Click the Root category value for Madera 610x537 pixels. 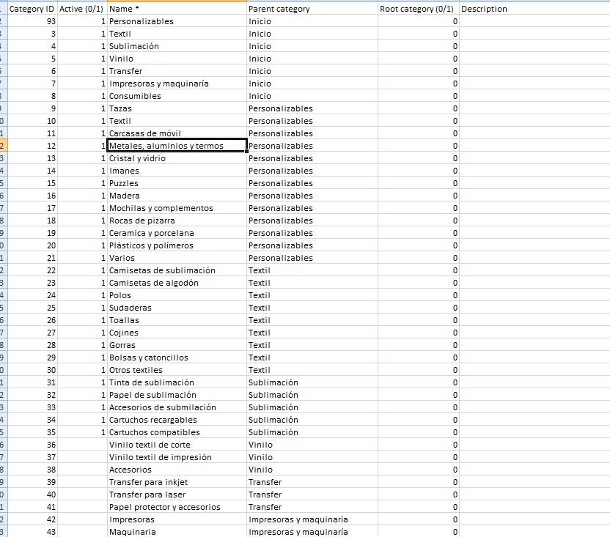coord(418,195)
